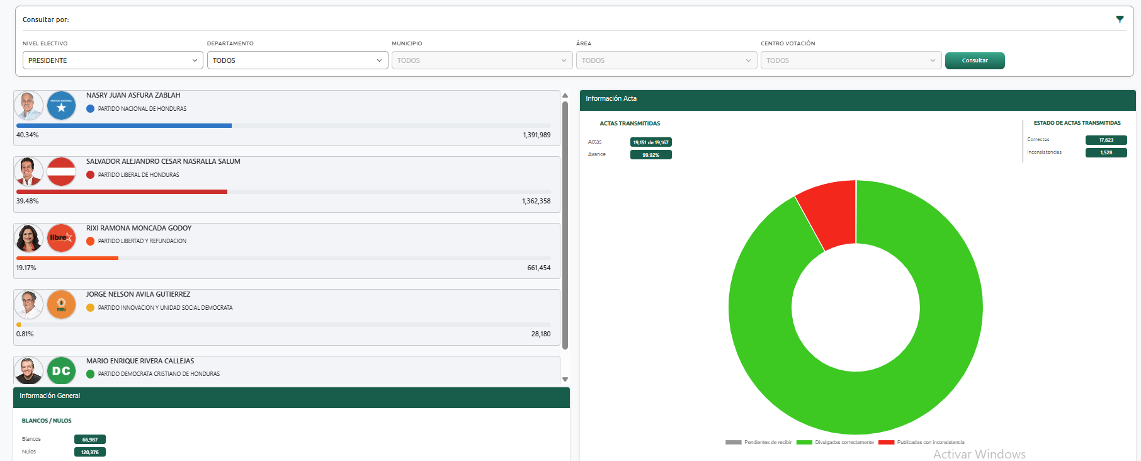This screenshot has width=1141, height=461.
Task: Click Partido Nacional star logo
Action: (61, 106)
